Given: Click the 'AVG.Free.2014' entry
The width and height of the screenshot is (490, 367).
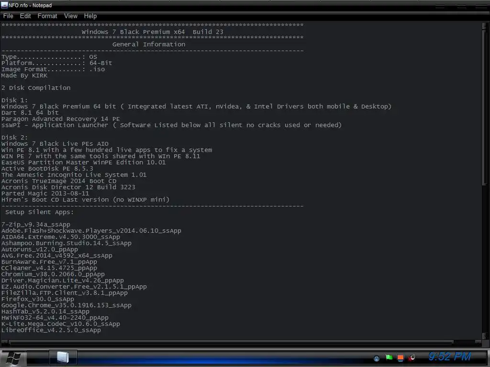Looking at the screenshot, I should [57, 256].
